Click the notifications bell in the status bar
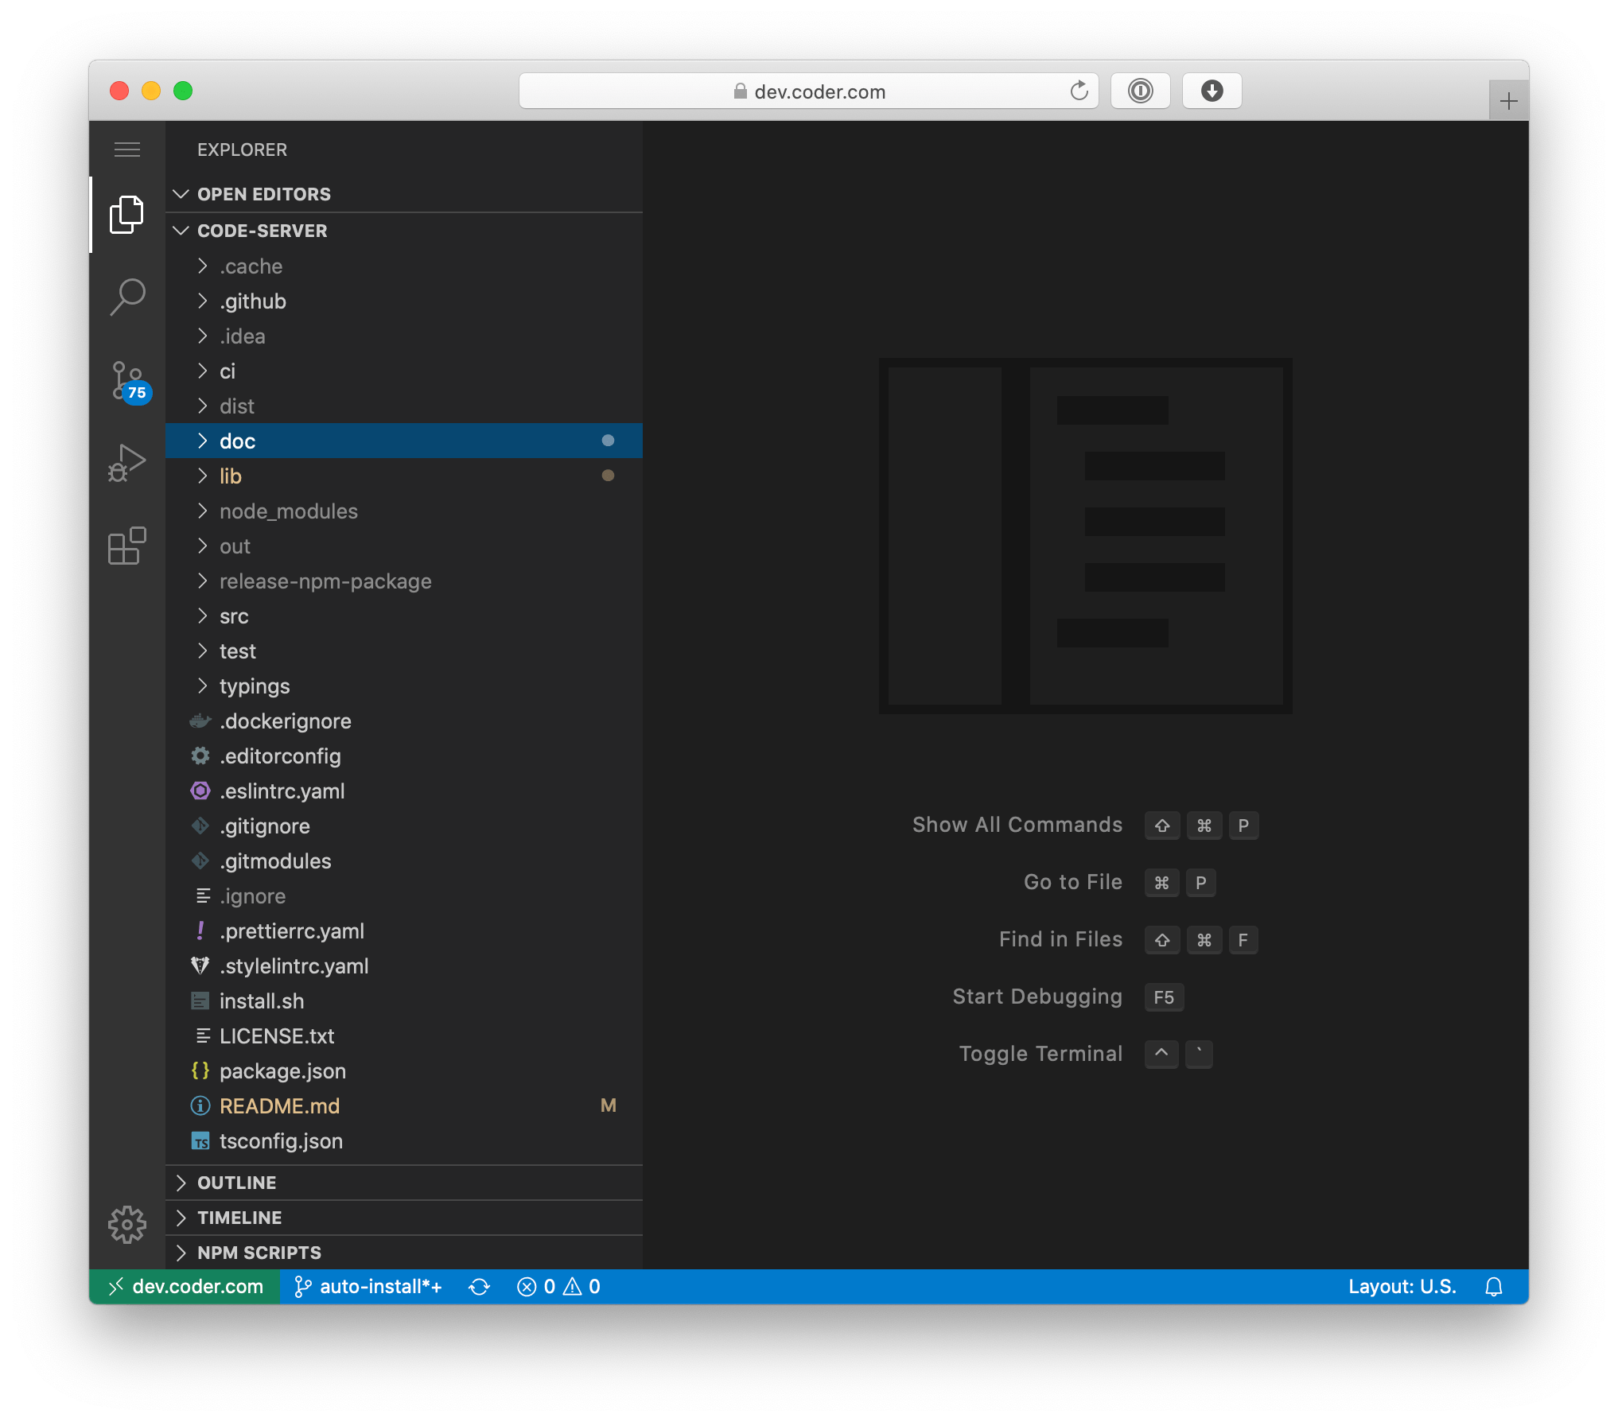 point(1494,1286)
